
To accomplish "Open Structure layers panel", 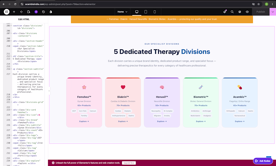I will click(x=240, y=12).
